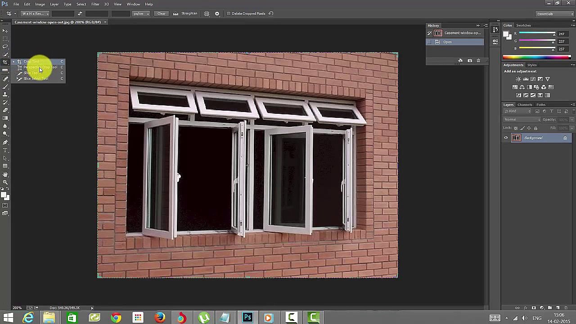This screenshot has width=576, height=324.
Task: Click the color spectrum ramp bar
Action: coord(536,57)
